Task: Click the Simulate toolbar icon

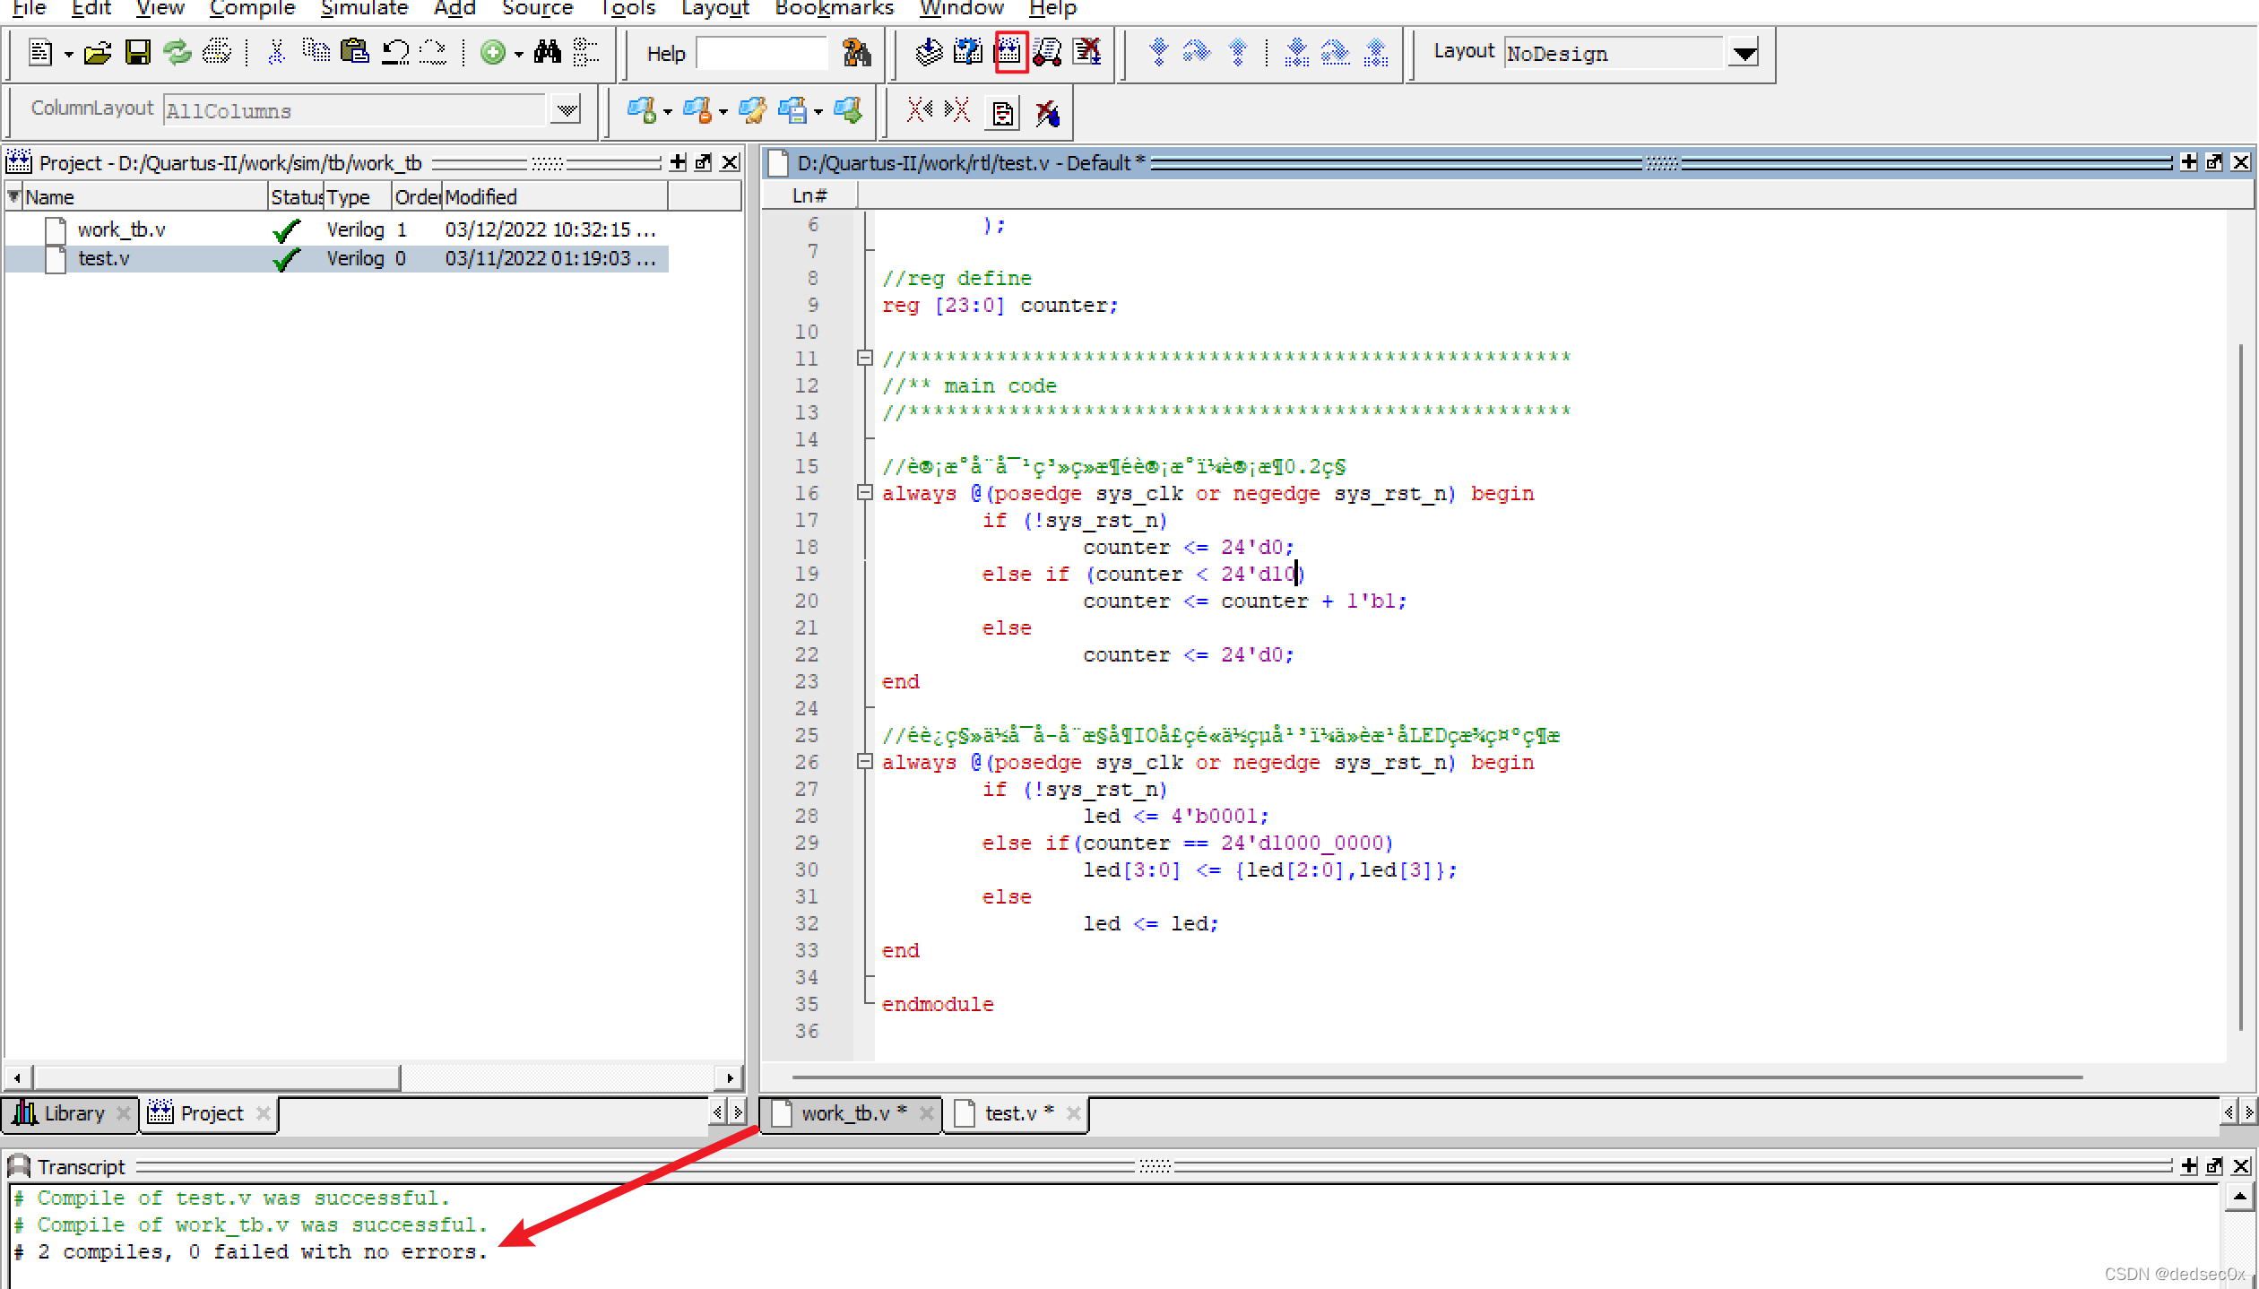Action: point(1047,52)
